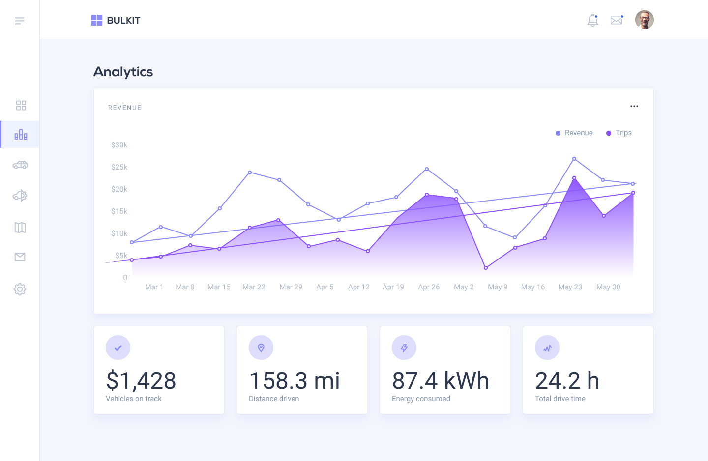708x461 pixels.
Task: Click the Analytics page heading
Action: tap(123, 72)
